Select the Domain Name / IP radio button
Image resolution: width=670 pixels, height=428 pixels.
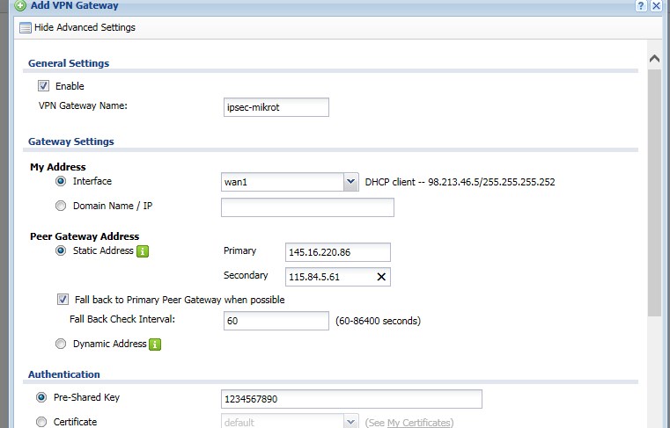pyautogui.click(x=61, y=206)
